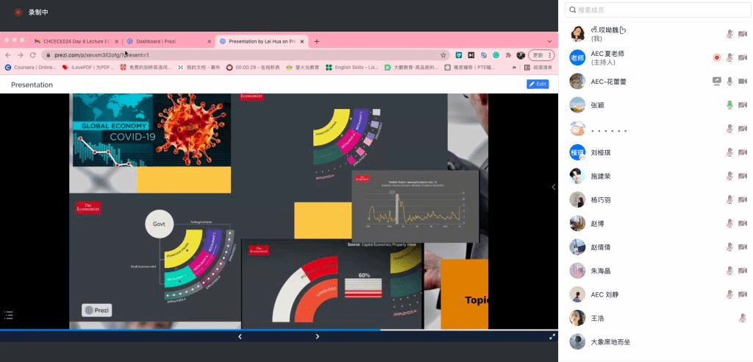Image resolution: width=753 pixels, height=362 pixels.
Task: Go to the next Prezi slide arrow
Action: coord(317,336)
